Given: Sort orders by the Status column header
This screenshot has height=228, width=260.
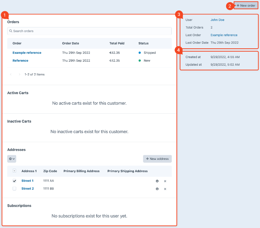Looking at the screenshot, I should 143,43.
